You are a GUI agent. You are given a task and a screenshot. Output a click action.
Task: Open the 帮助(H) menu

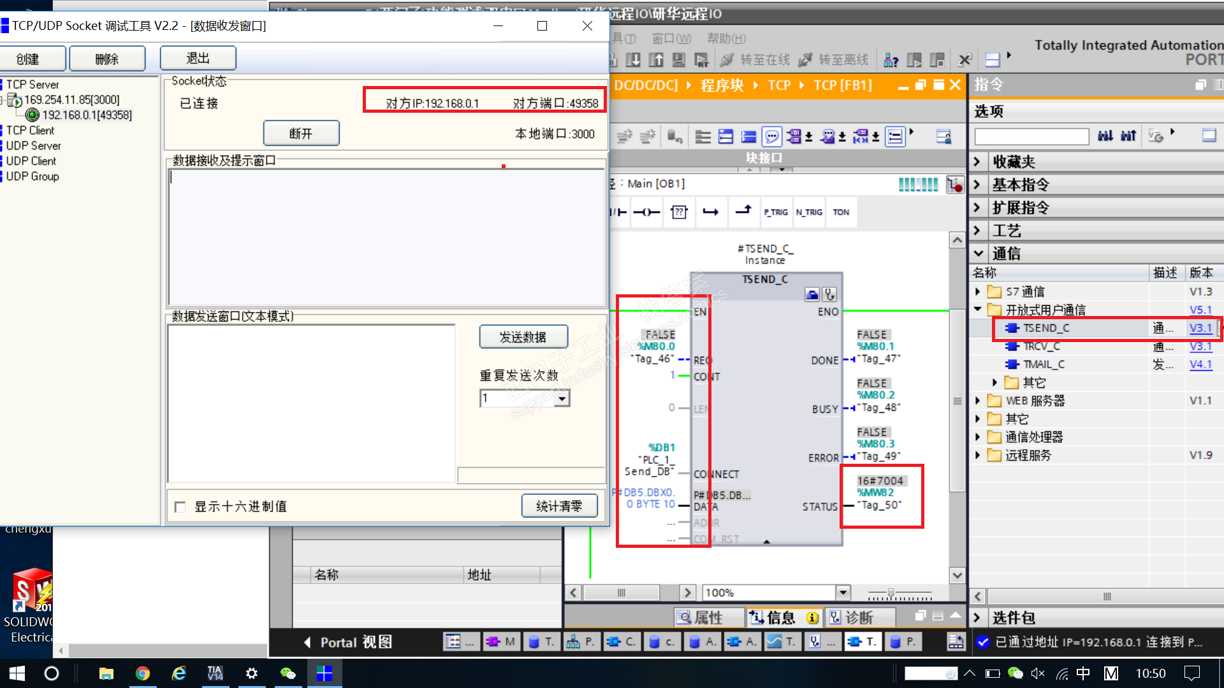tap(726, 38)
